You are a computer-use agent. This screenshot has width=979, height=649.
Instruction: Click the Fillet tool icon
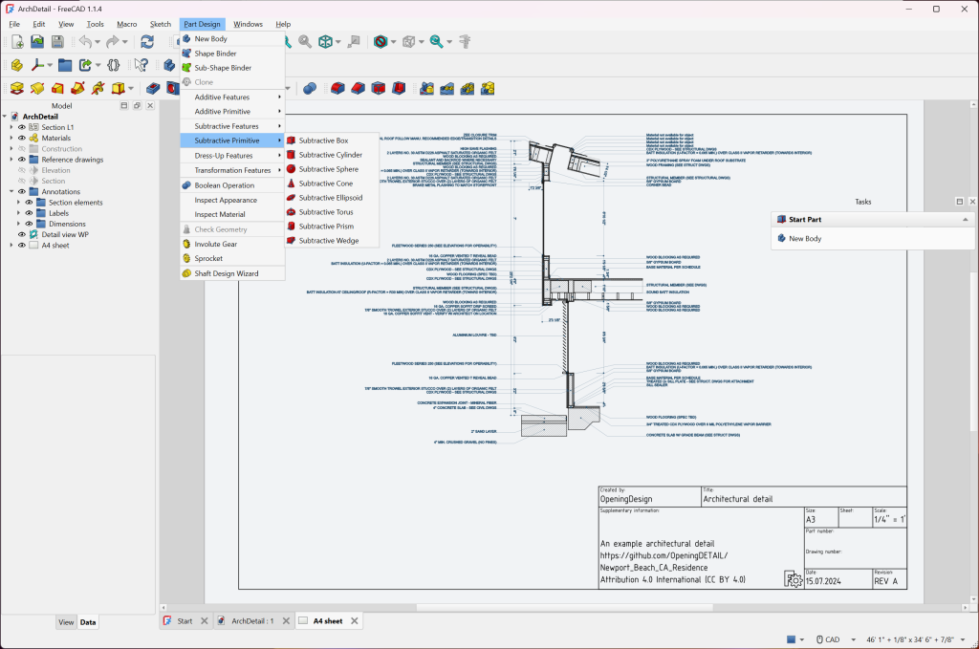tap(337, 89)
